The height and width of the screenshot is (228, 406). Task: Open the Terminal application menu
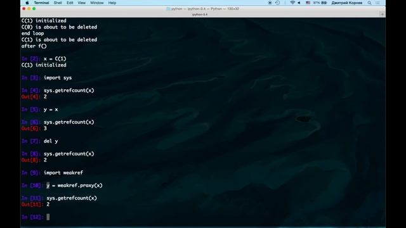41,3
